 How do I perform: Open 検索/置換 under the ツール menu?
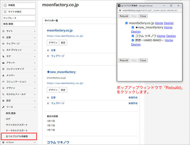(11, 113)
